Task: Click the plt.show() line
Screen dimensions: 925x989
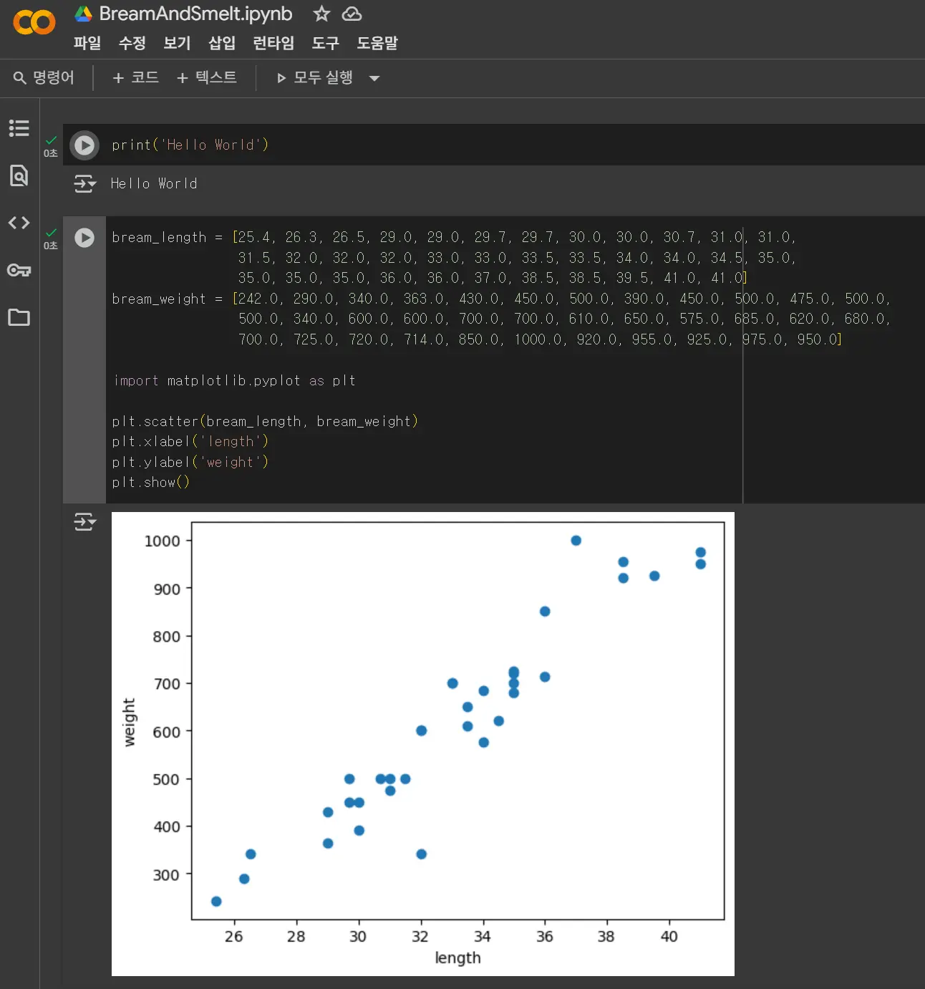Action: (x=151, y=482)
